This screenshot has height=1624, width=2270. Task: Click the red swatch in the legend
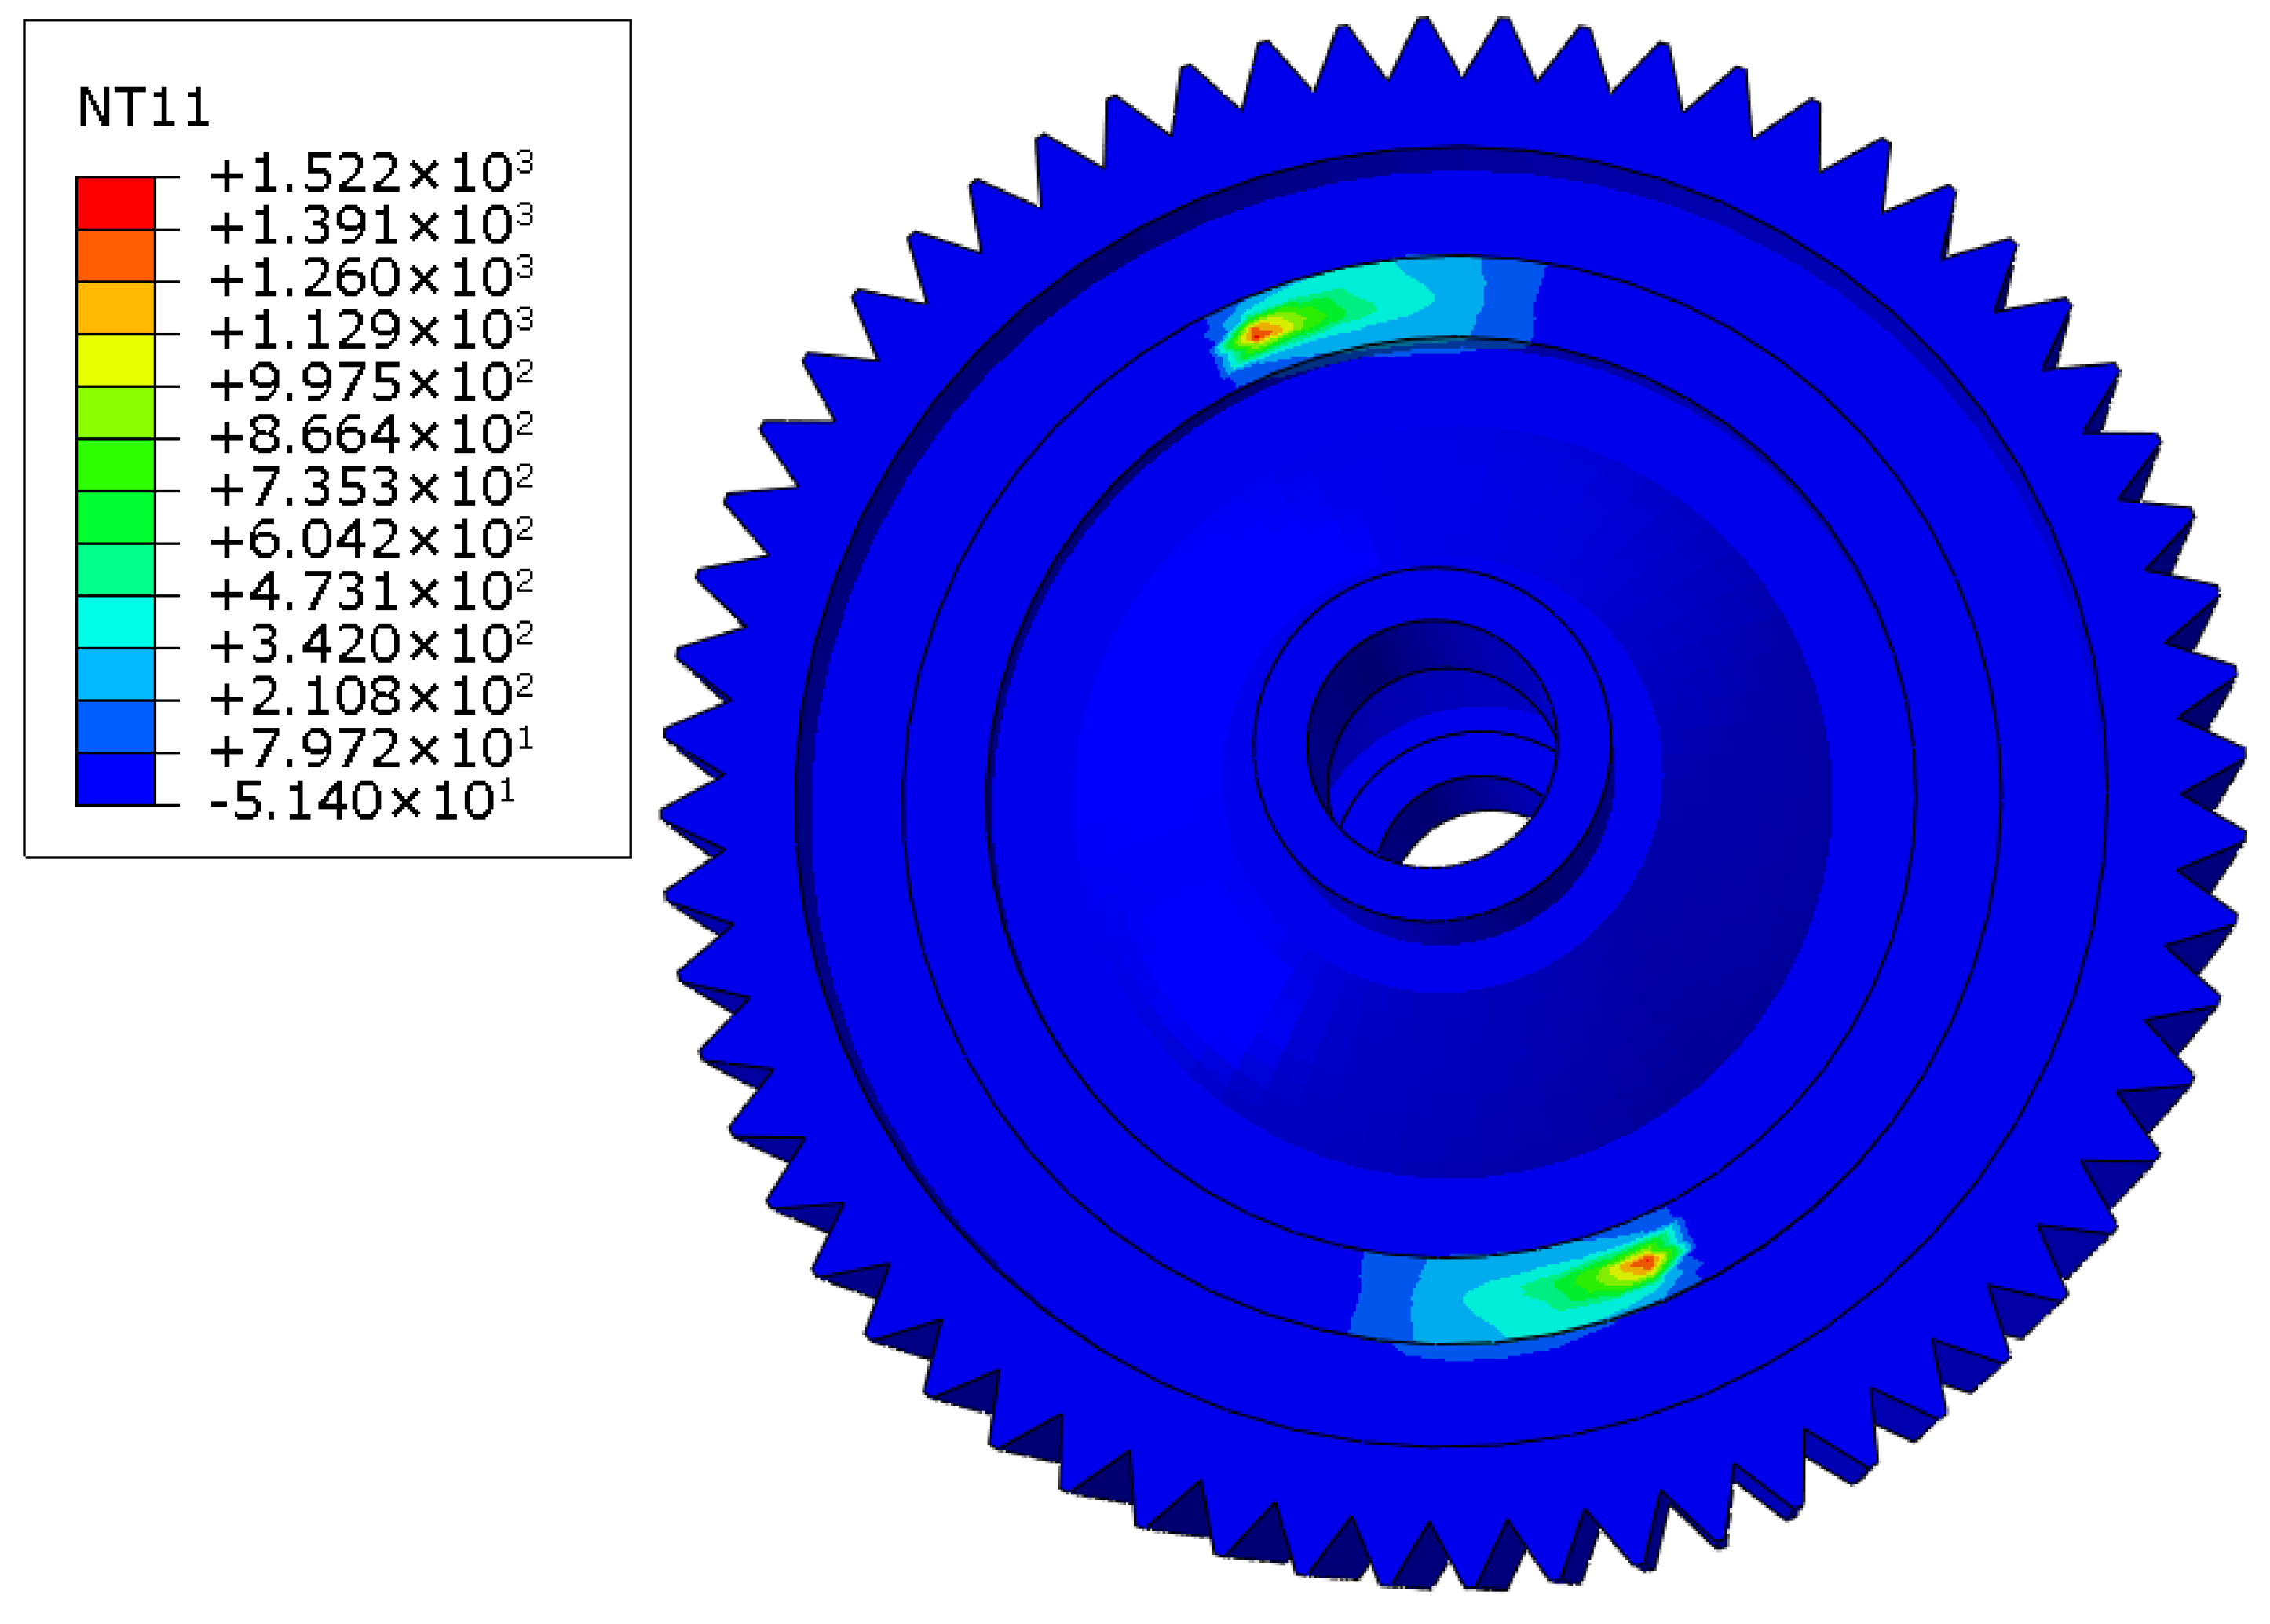tap(115, 203)
